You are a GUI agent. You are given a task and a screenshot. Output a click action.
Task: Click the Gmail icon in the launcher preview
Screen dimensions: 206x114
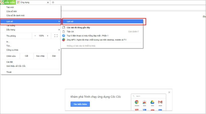pyautogui.click(x=160, y=102)
